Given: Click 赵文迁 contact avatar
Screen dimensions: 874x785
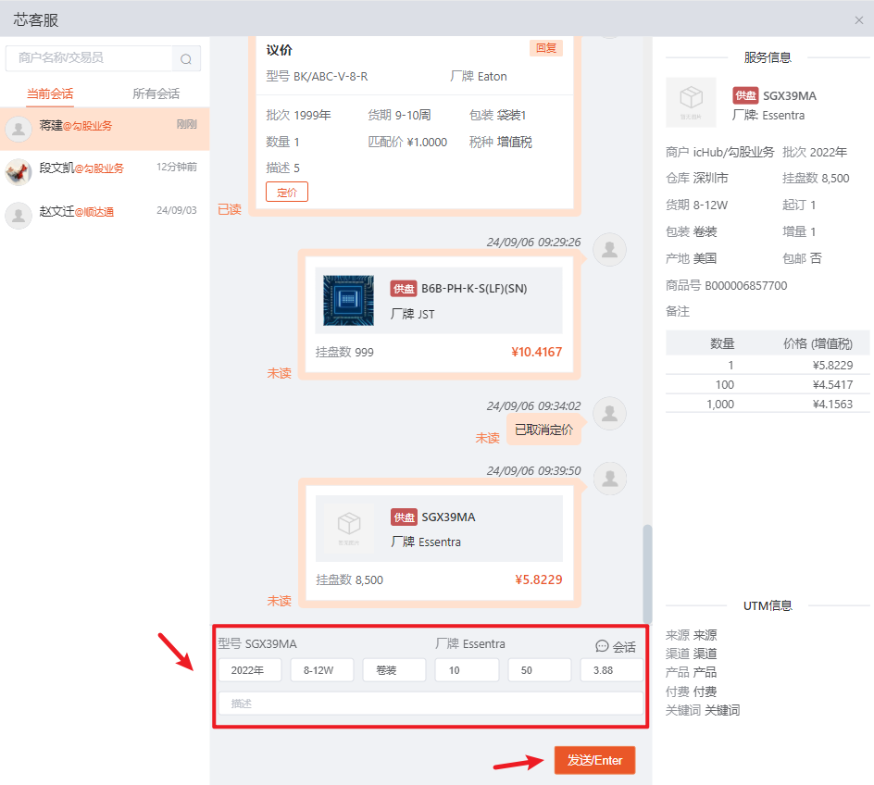Looking at the screenshot, I should pyautogui.click(x=19, y=215).
